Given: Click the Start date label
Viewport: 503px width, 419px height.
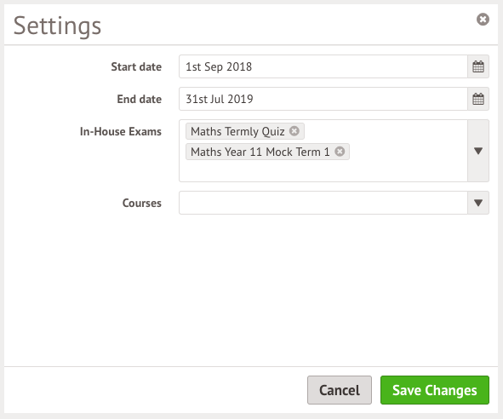Looking at the screenshot, I should [136, 66].
